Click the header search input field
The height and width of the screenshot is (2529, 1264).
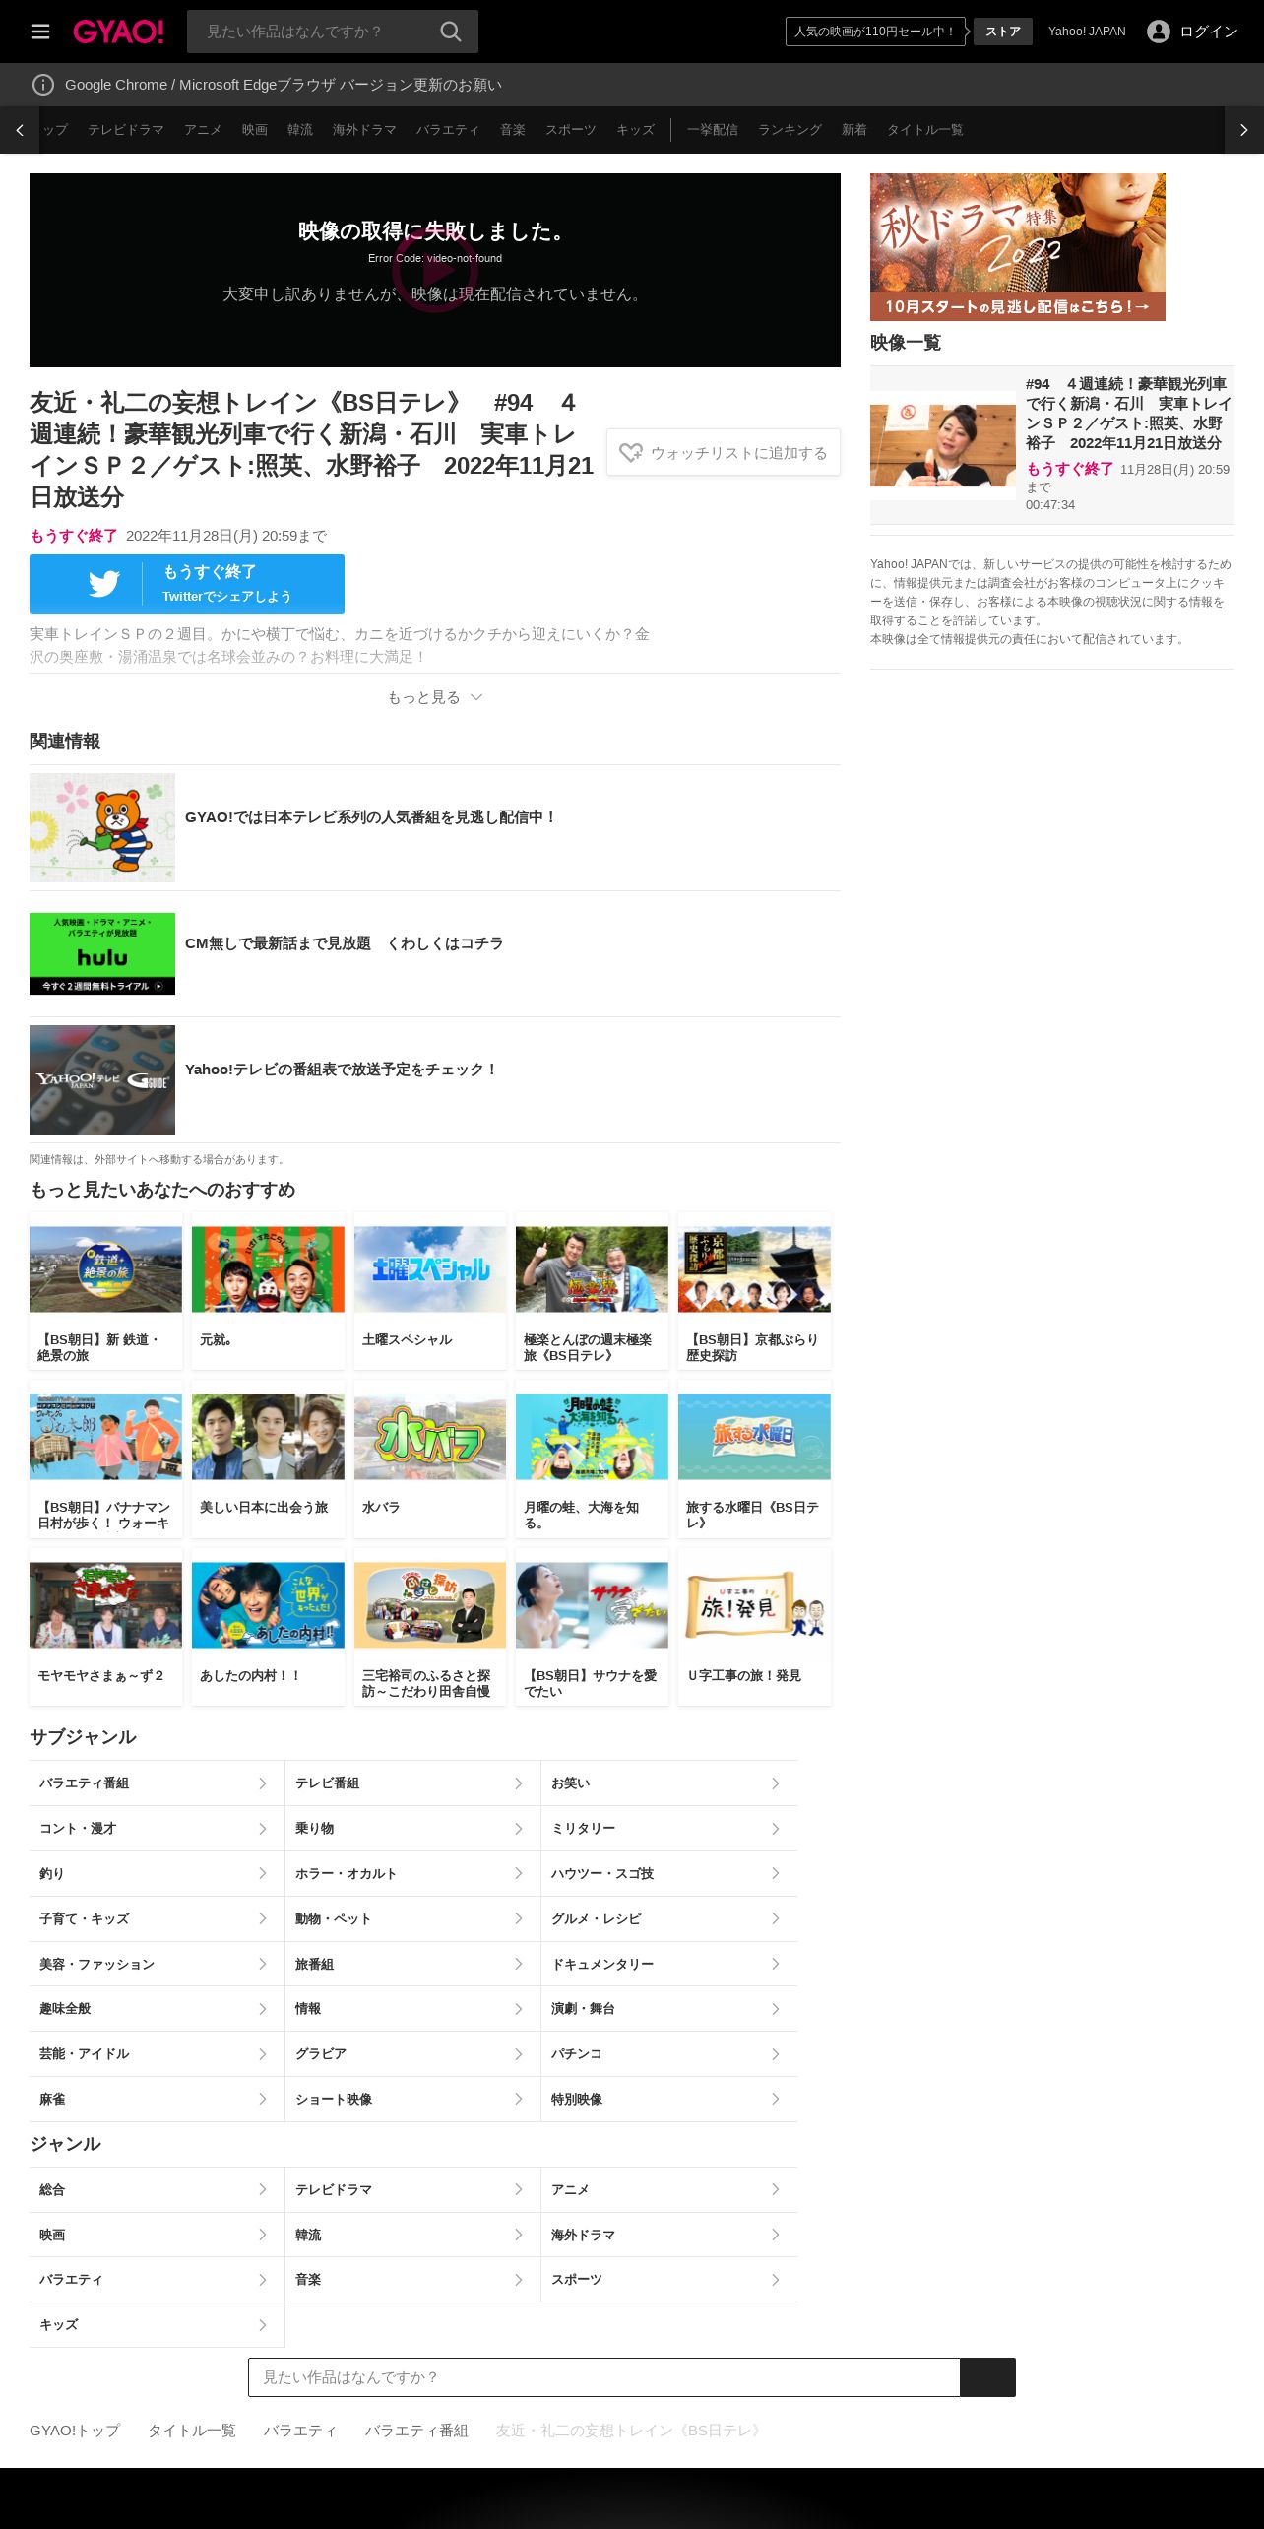(x=315, y=32)
